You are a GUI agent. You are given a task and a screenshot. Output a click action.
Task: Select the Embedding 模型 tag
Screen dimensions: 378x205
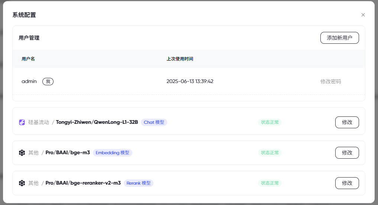(x=112, y=153)
